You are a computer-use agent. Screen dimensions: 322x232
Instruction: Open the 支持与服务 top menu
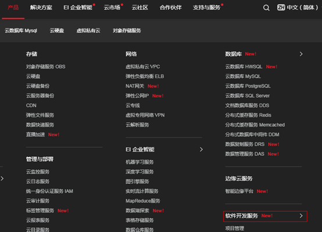pos(206,8)
